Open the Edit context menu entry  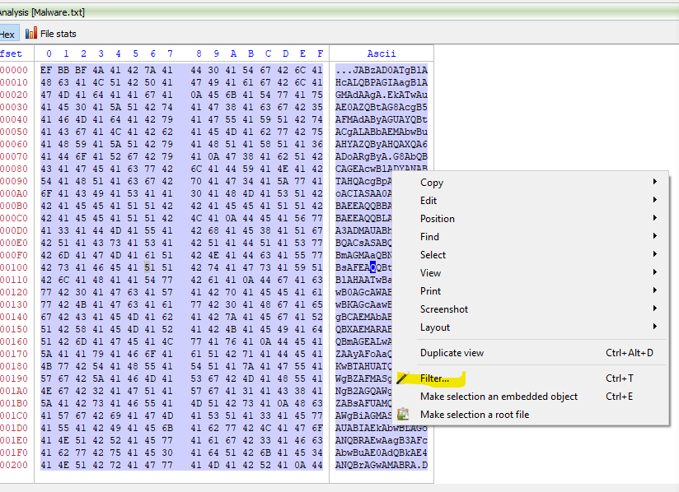428,201
